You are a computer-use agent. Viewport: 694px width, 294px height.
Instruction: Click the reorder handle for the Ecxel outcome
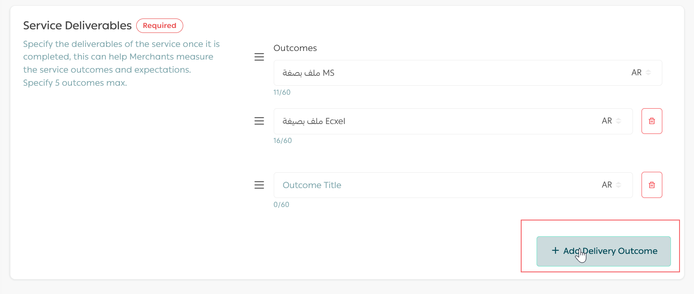point(259,121)
